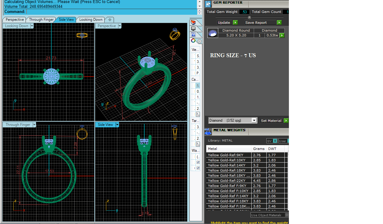Click the Gem Reporter panel icon
This screenshot has height=224, width=383.
point(208,4)
